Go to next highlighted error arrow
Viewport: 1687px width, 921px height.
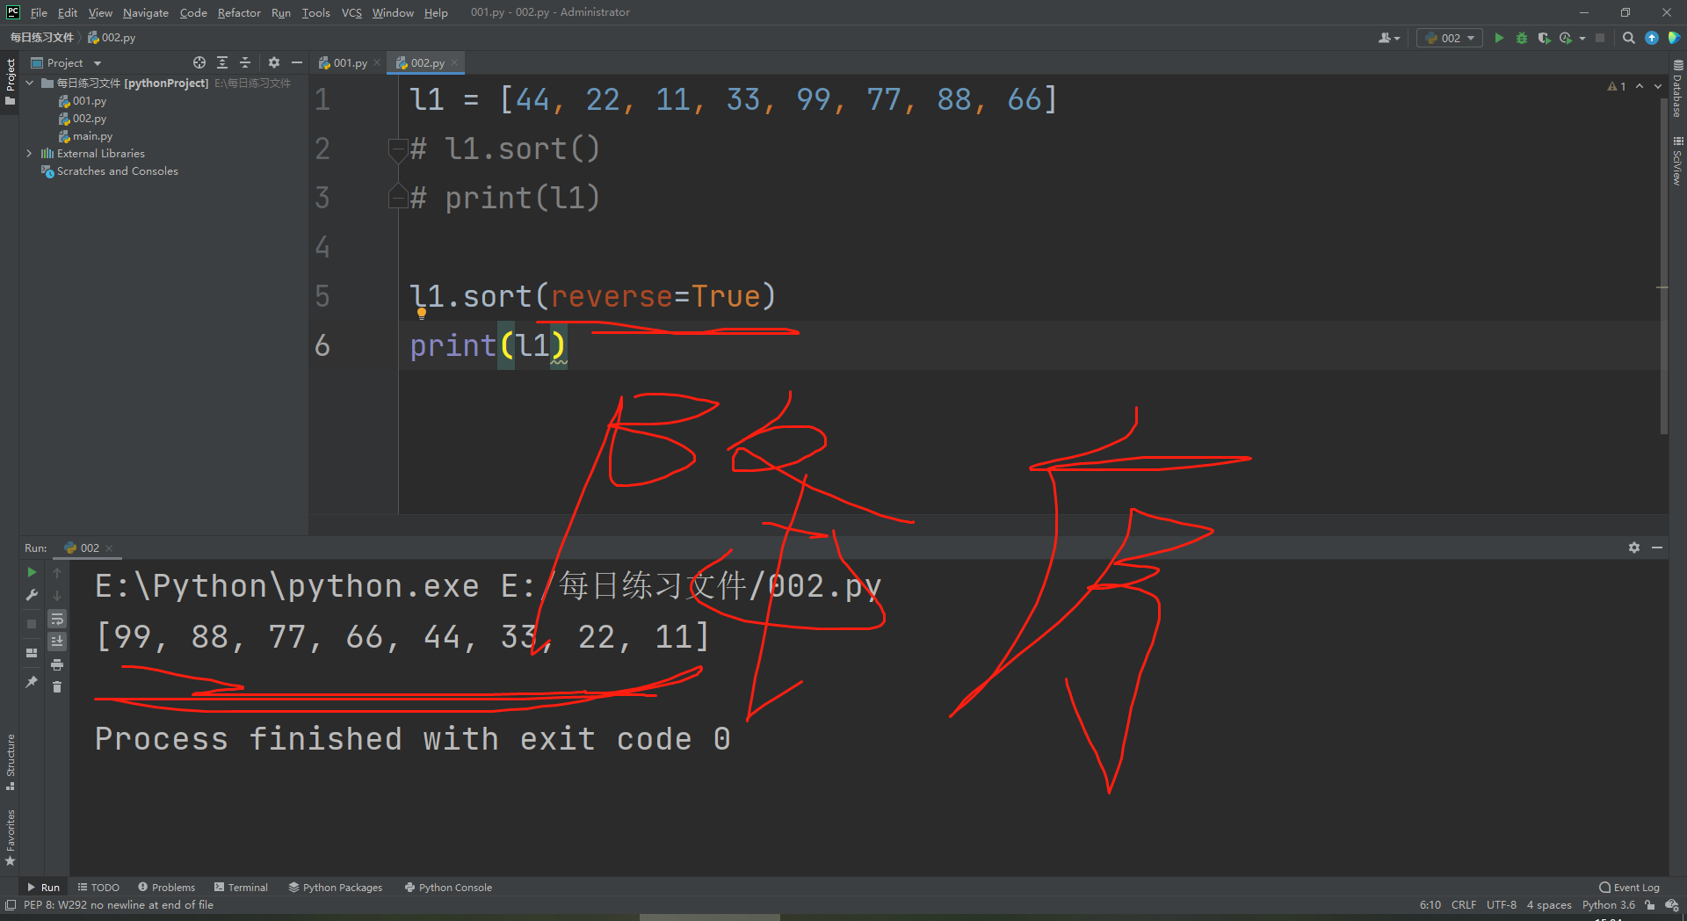click(x=1658, y=86)
